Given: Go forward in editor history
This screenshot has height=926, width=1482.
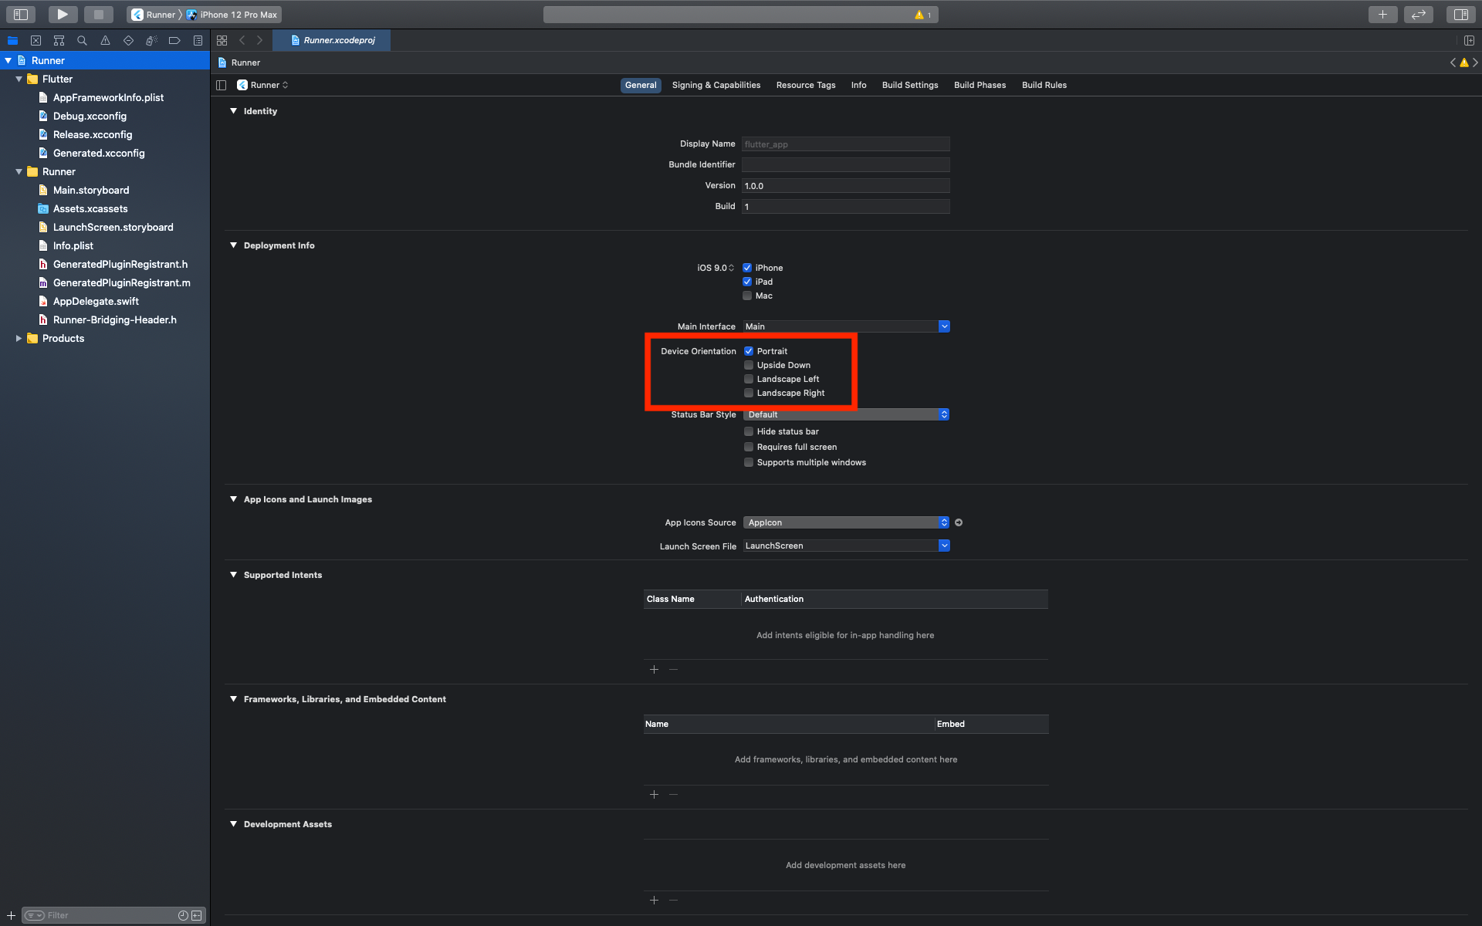Looking at the screenshot, I should point(259,40).
